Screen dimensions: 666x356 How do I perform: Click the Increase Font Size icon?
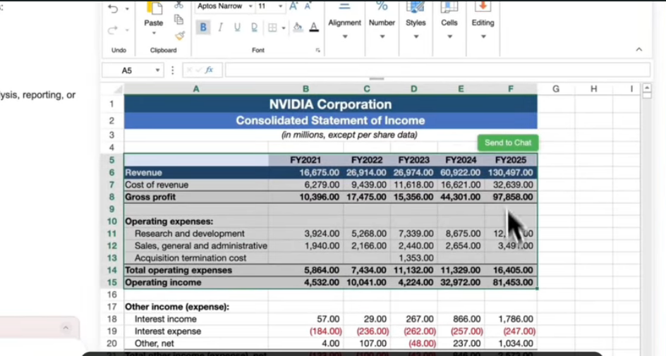[x=295, y=6]
